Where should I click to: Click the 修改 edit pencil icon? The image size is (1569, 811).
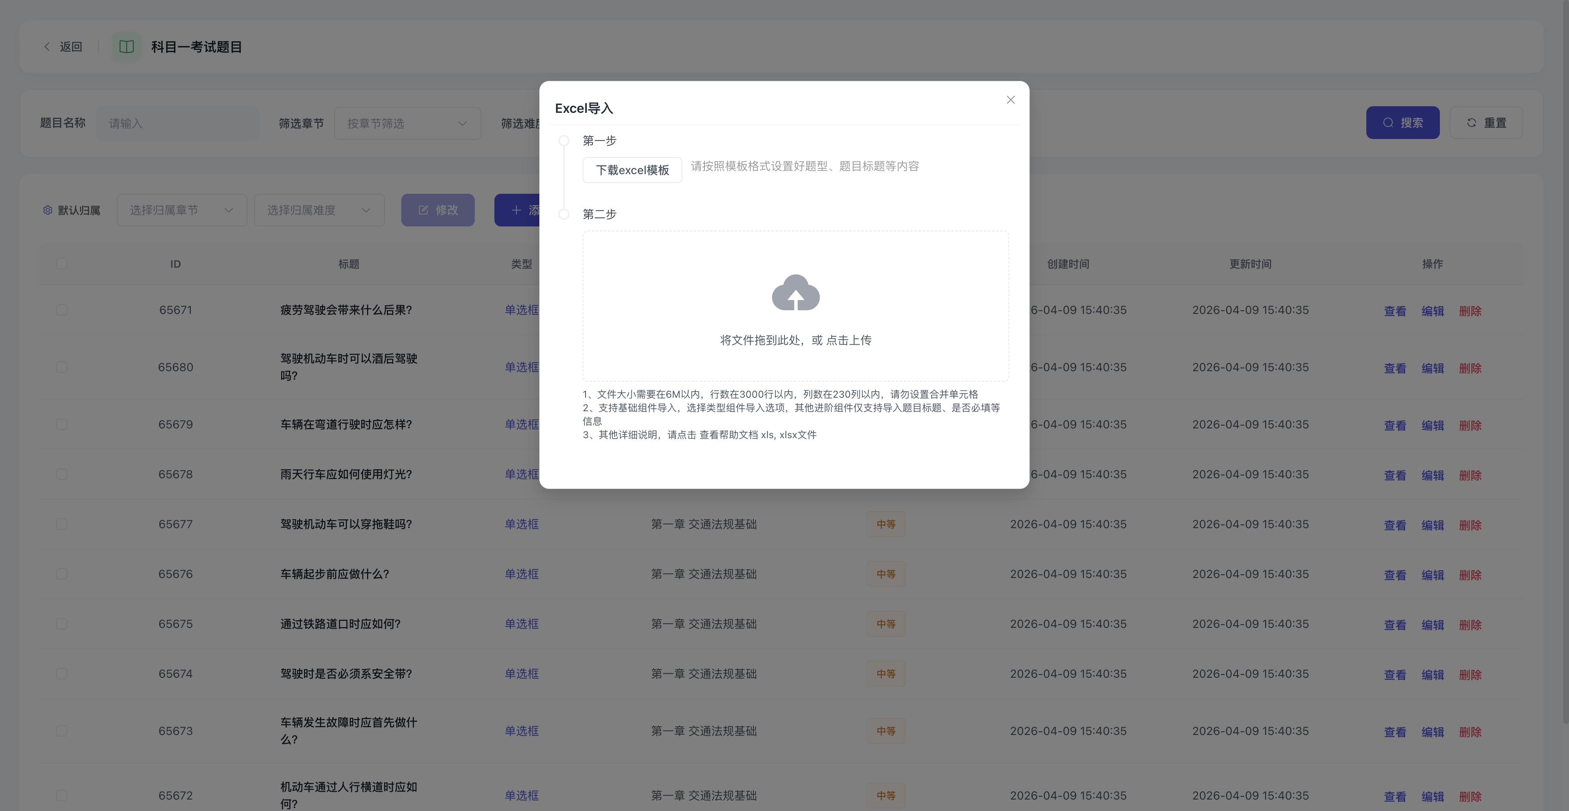point(423,210)
